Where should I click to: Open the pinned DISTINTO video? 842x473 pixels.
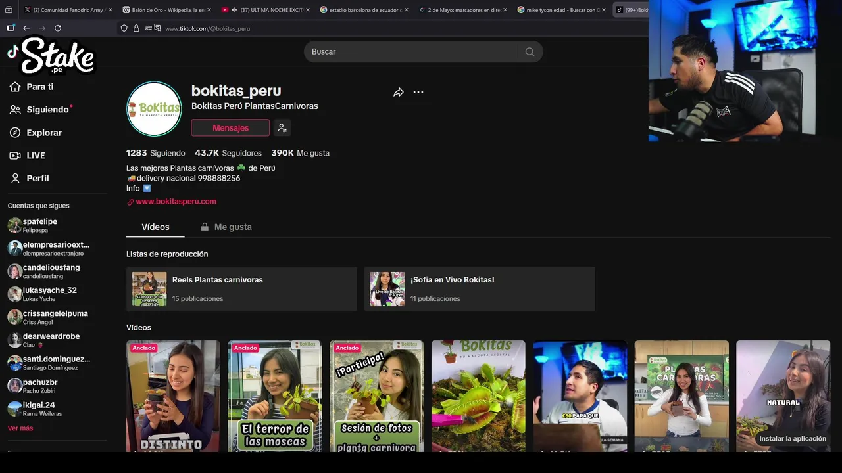pos(173,395)
